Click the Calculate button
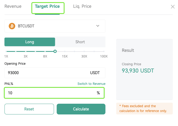Screen dimensions: 178x126 (81, 109)
